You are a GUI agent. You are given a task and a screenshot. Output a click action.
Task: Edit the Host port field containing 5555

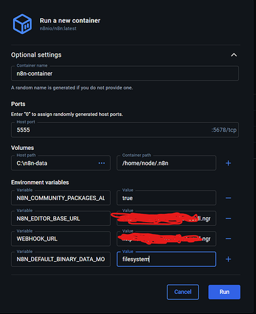(x=125, y=130)
